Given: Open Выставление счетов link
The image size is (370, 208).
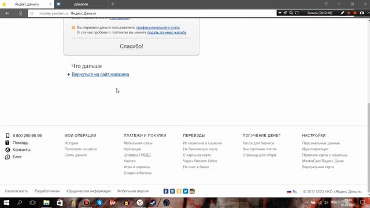Looking at the screenshot, I should click(260, 149).
